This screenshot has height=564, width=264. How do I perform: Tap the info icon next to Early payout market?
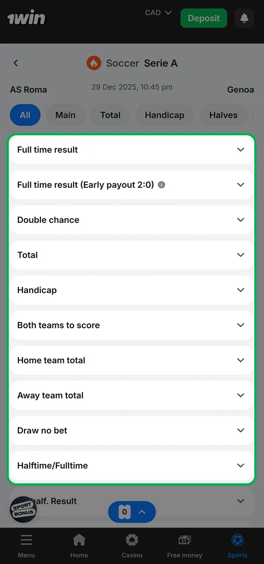(161, 185)
